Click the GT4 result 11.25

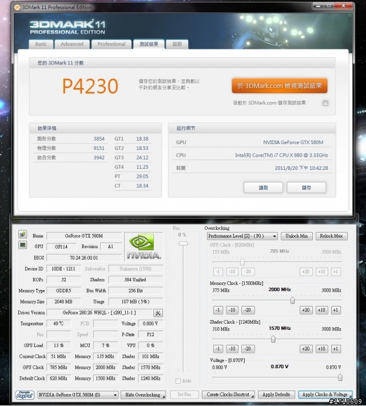(x=142, y=167)
